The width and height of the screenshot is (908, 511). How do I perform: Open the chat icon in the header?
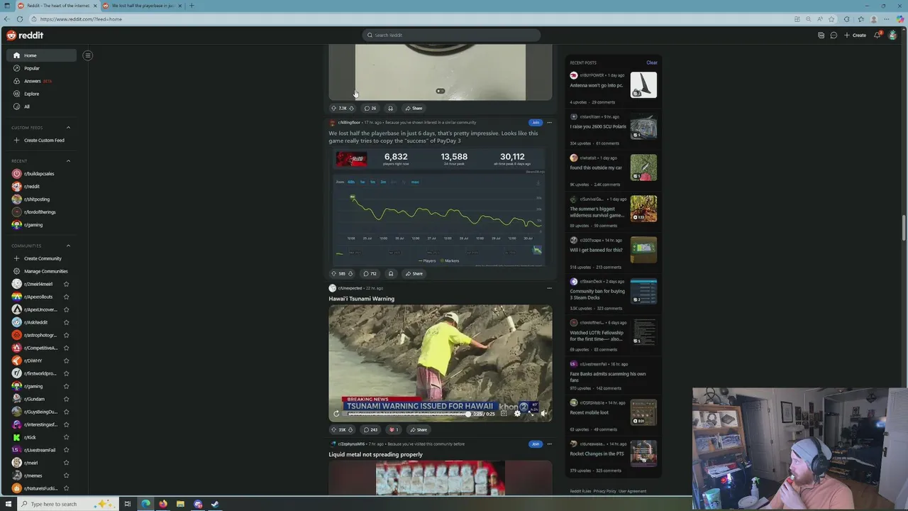pyautogui.click(x=834, y=35)
